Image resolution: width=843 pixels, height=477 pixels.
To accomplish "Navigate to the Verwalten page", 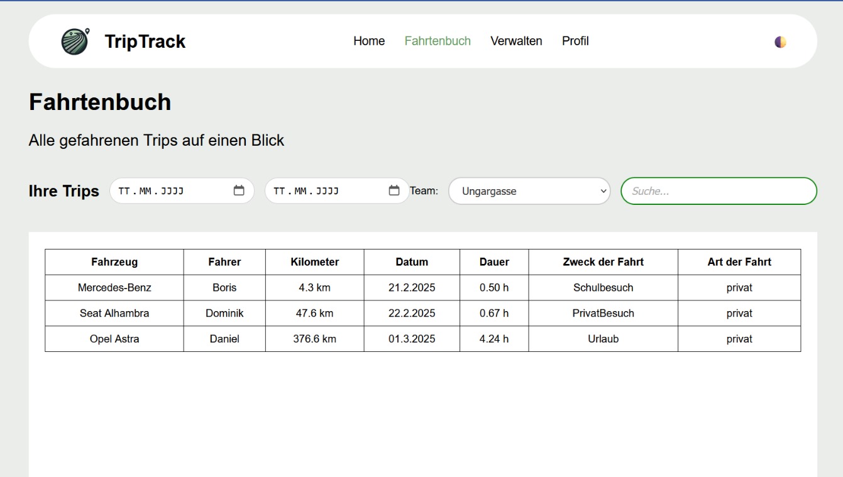I will [x=516, y=41].
